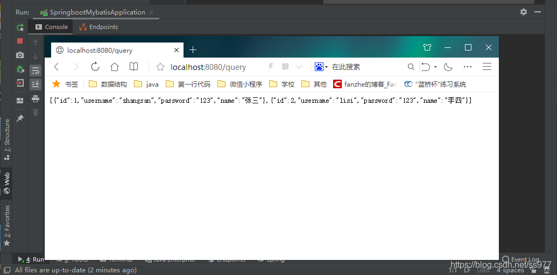The height and width of the screenshot is (275, 557).
Task: Open the 第一行代码 bookmark folder
Action: pyautogui.click(x=188, y=84)
